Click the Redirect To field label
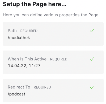Viewport: 106px width, 104px height. (x=19, y=87)
